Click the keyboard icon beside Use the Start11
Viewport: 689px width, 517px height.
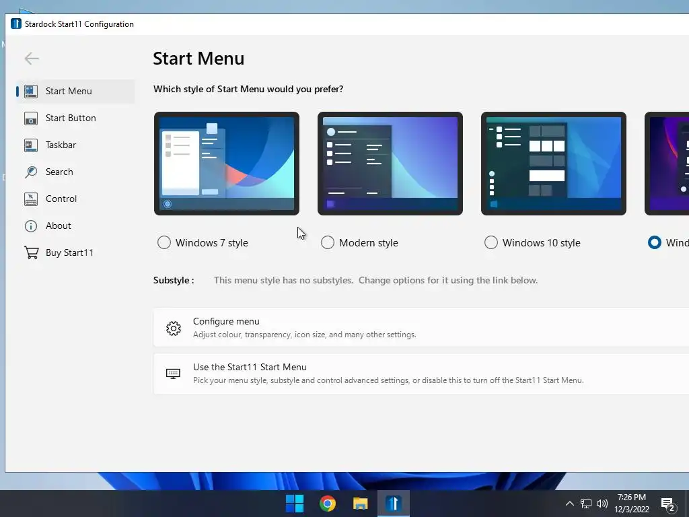[x=173, y=374]
